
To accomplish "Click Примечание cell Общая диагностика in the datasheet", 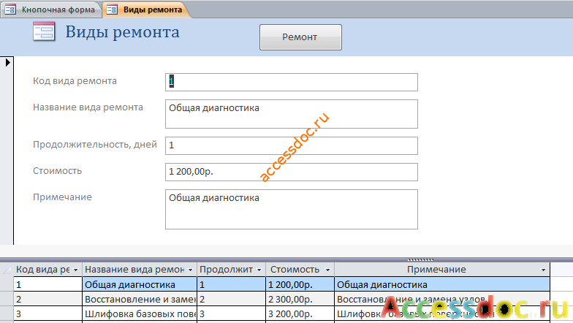I will [x=442, y=284].
